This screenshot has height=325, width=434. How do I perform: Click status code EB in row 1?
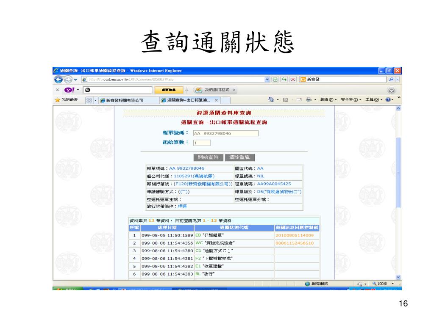coord(198,235)
